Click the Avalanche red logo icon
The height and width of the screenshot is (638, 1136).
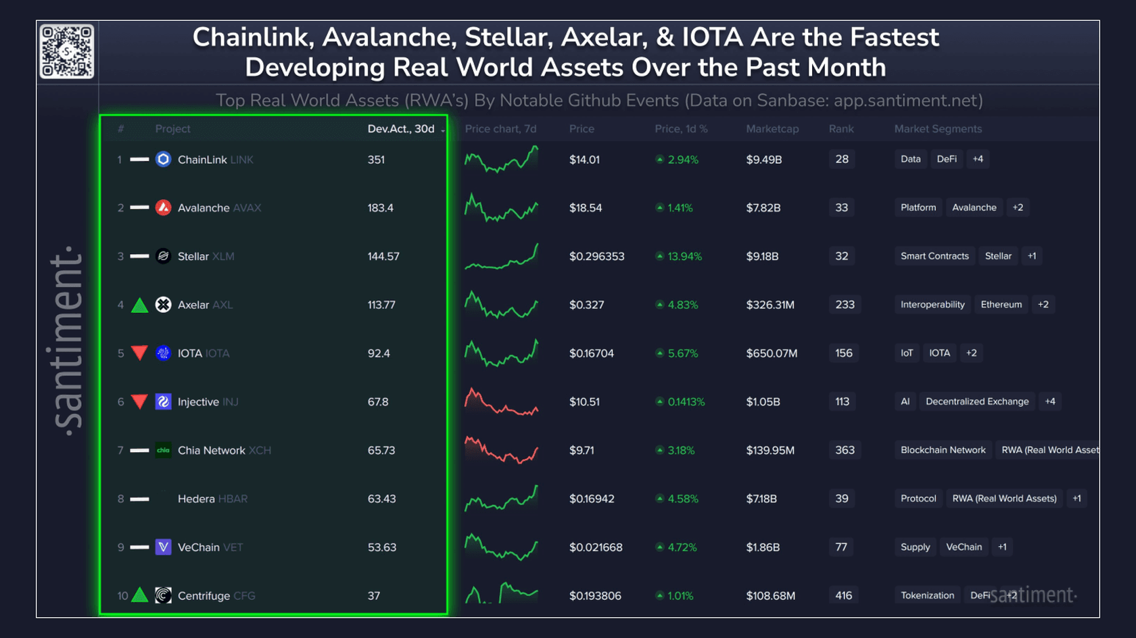pos(163,207)
